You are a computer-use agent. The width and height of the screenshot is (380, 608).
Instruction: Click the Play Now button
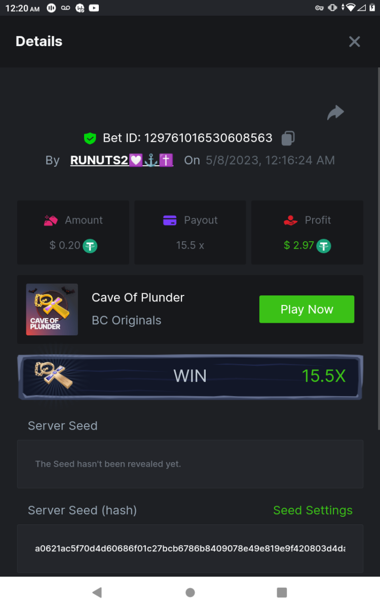coord(307,309)
